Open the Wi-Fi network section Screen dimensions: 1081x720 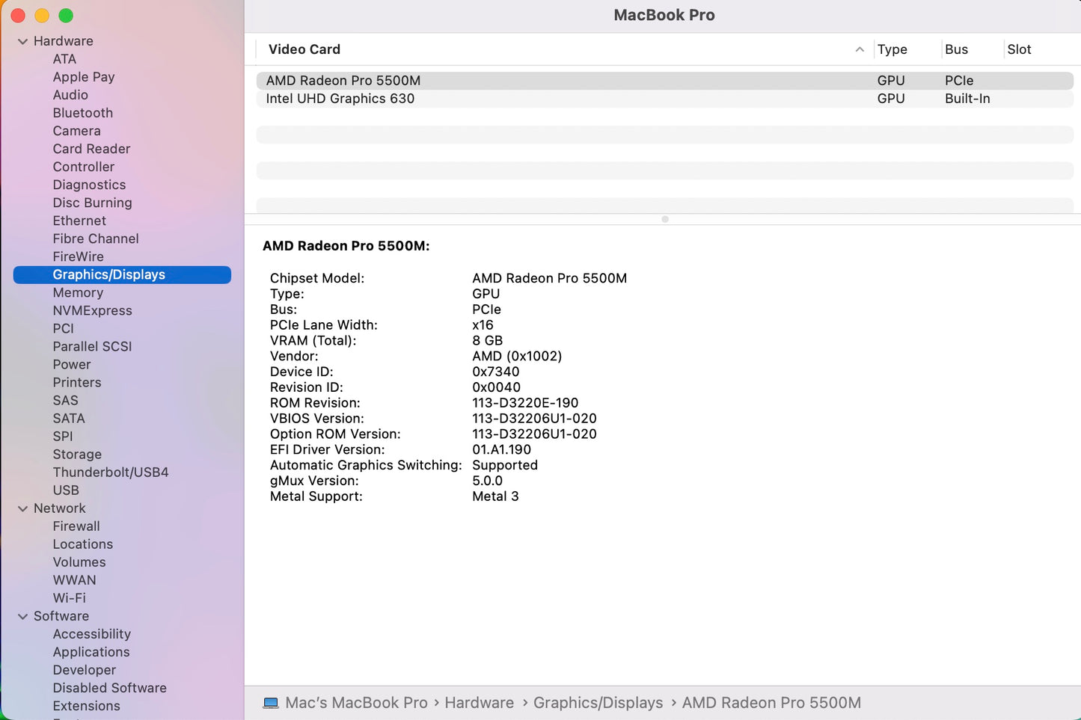69,597
